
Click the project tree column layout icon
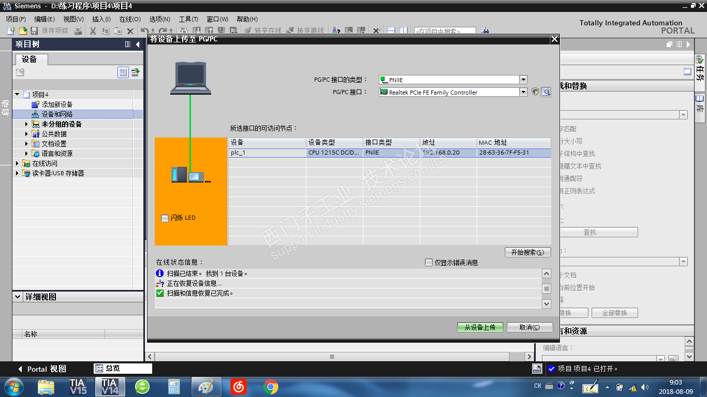pos(128,44)
